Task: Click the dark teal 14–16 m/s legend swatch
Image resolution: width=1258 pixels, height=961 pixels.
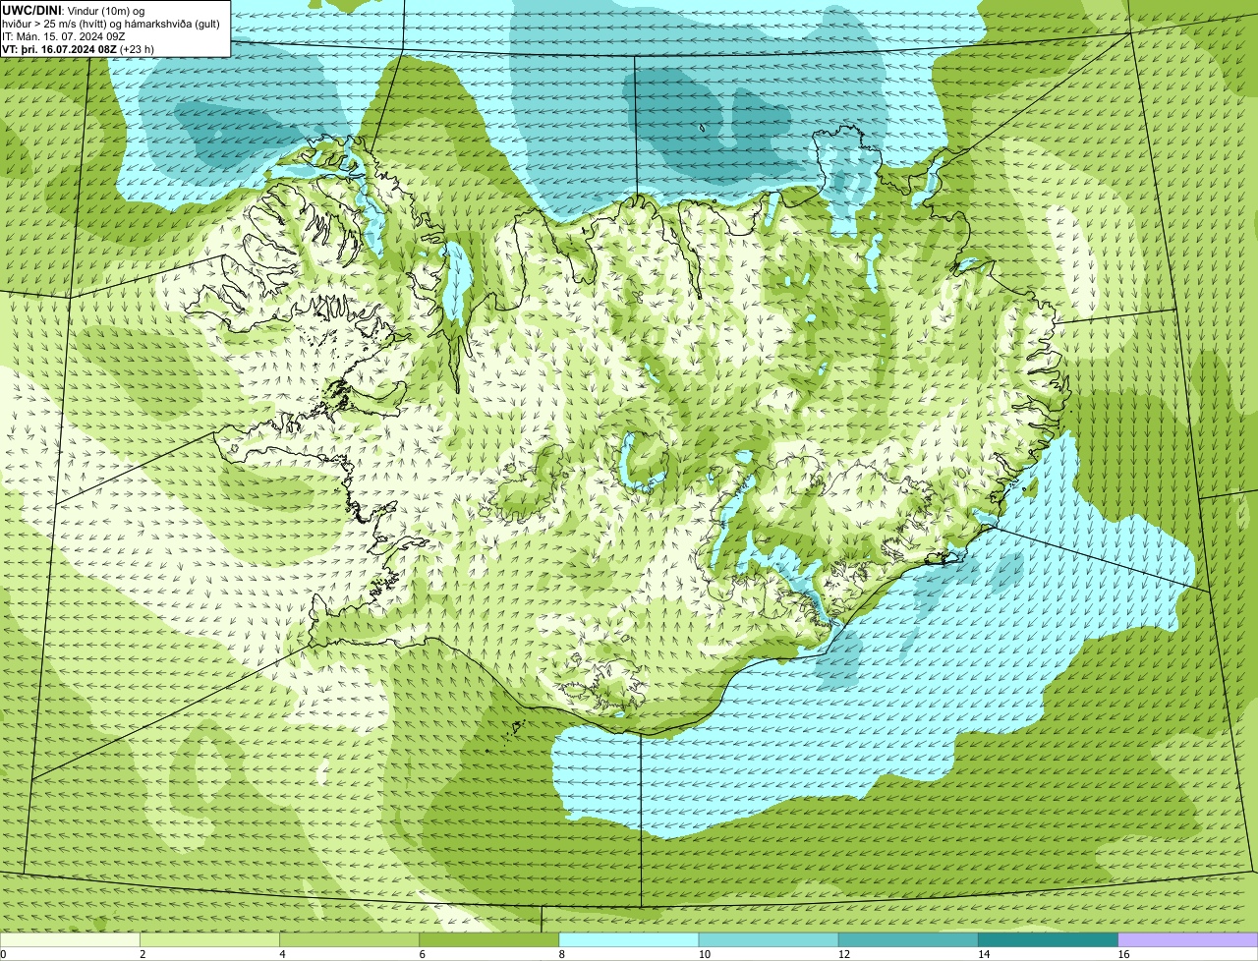Action: pos(1049,940)
